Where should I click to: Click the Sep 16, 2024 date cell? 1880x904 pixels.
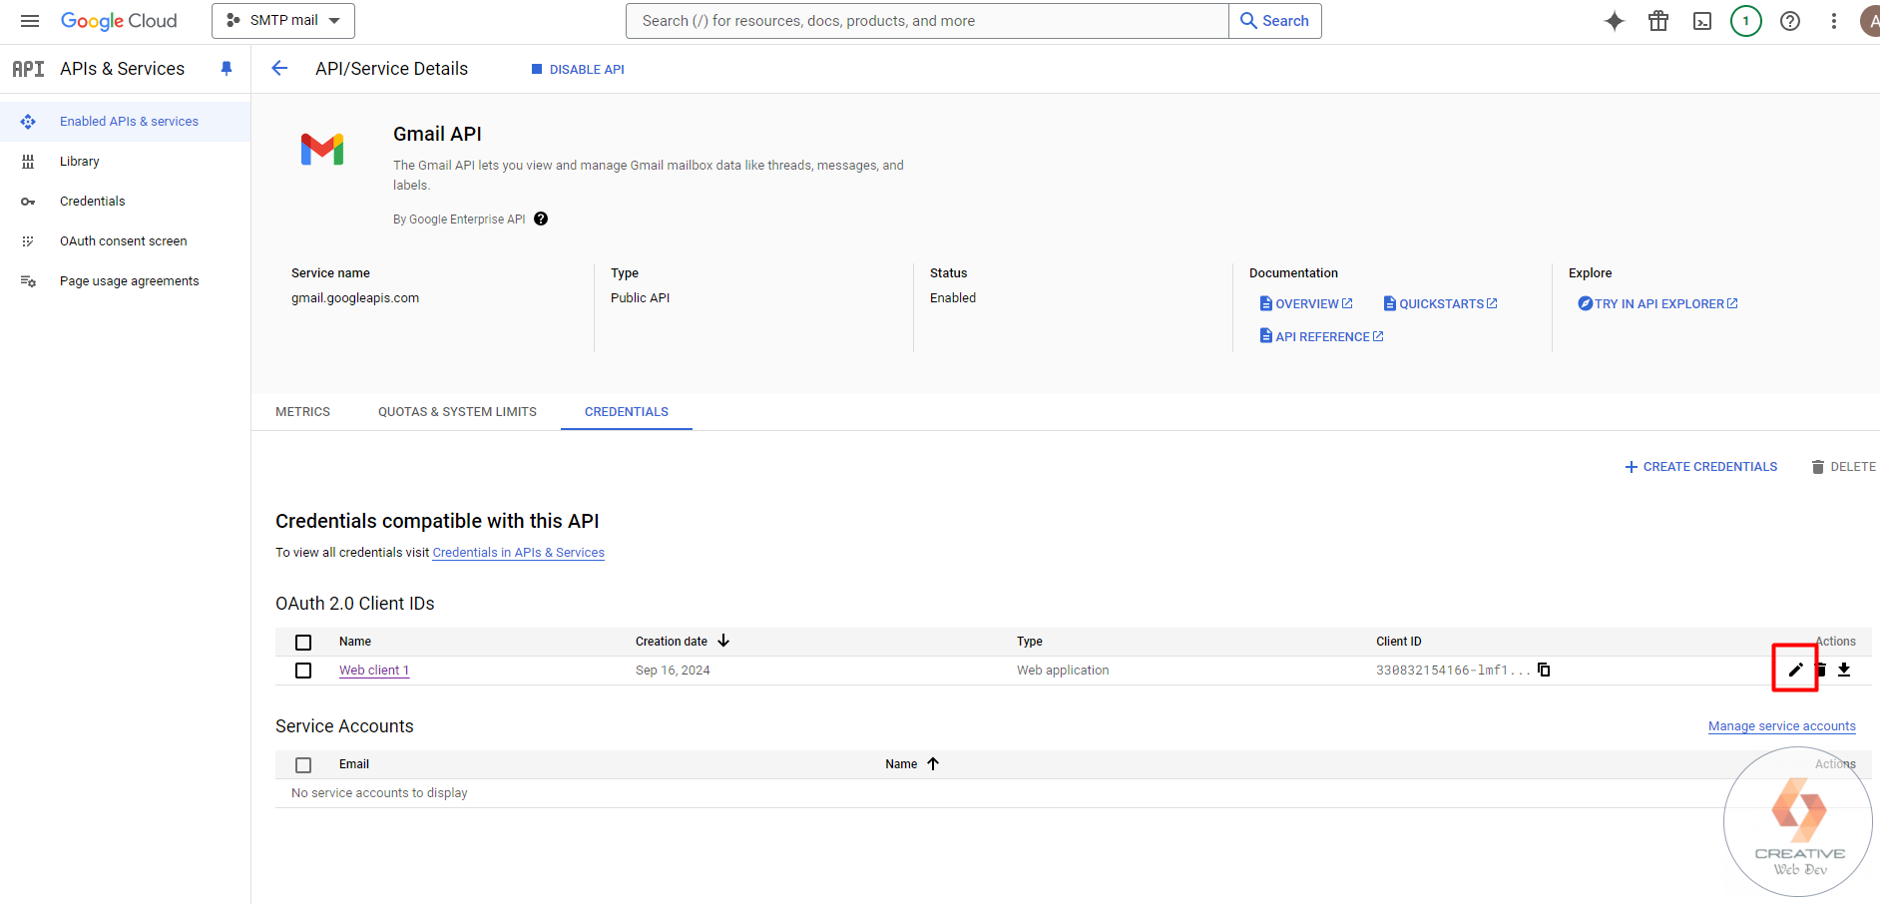673,671
